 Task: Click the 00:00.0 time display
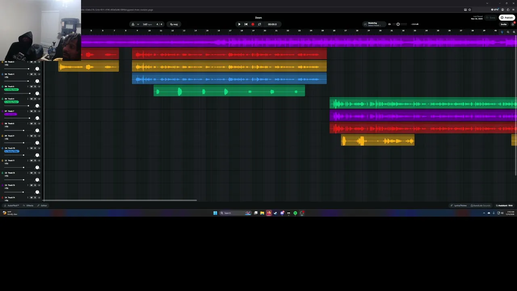tap(272, 24)
